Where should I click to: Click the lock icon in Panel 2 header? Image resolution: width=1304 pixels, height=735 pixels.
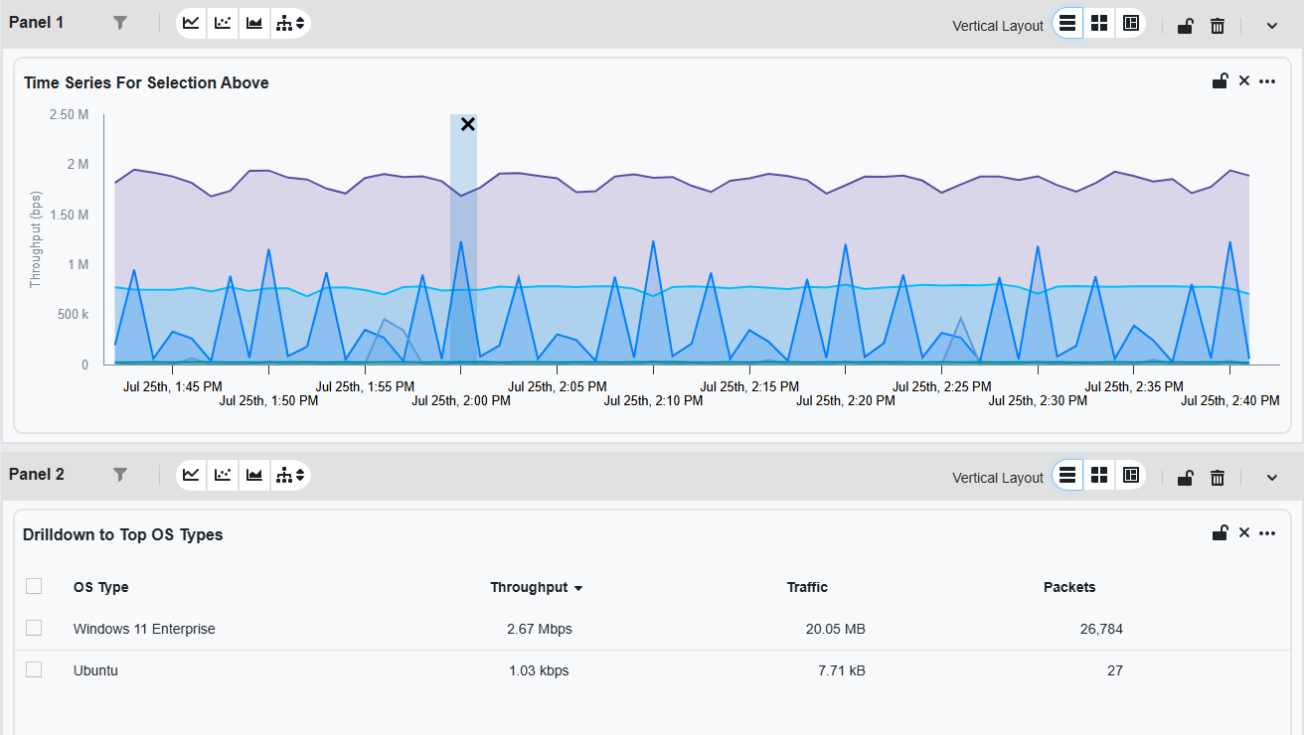[1185, 478]
